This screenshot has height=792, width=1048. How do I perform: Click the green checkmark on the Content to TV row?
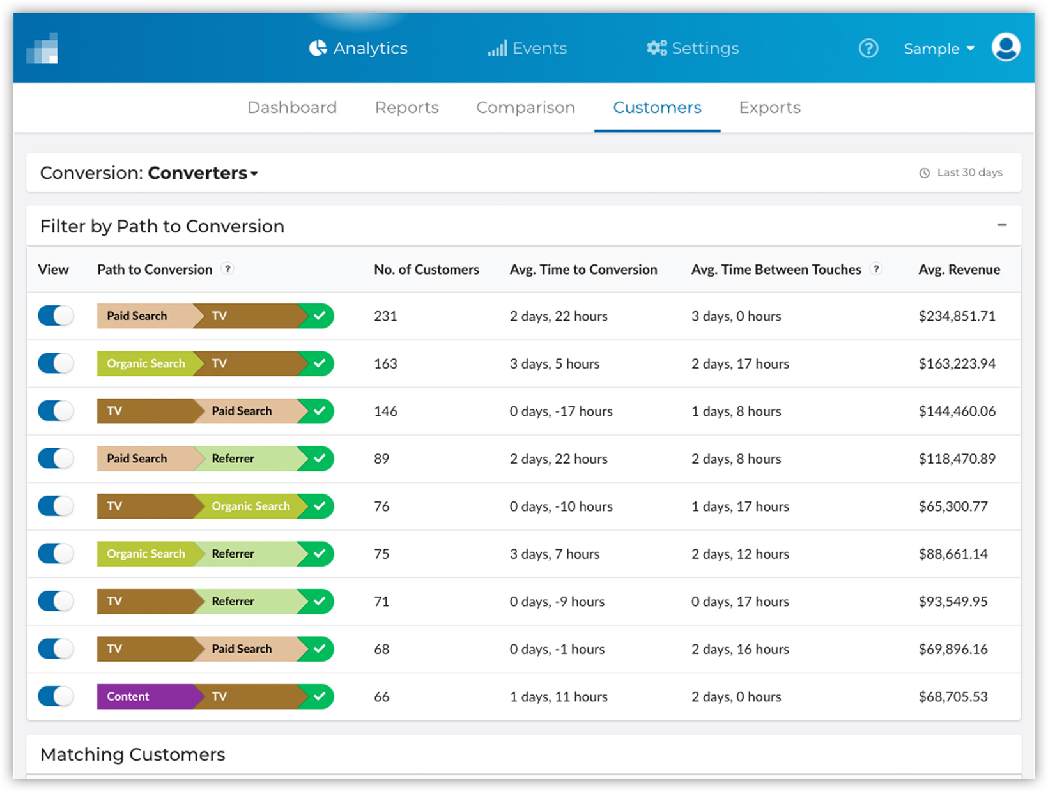point(320,696)
